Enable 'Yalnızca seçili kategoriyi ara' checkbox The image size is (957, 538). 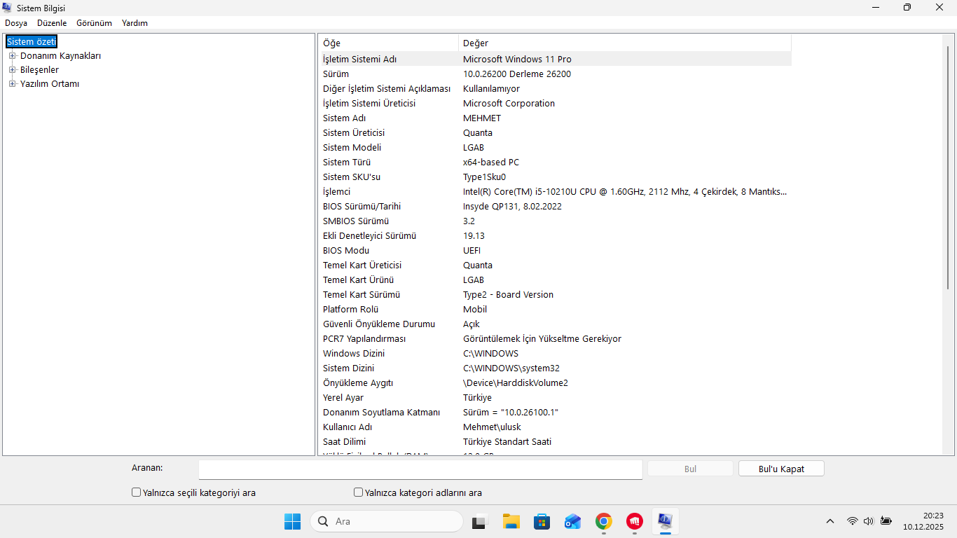pos(137,492)
